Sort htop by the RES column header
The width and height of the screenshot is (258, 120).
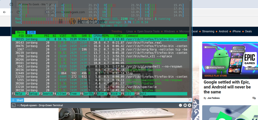74,36
